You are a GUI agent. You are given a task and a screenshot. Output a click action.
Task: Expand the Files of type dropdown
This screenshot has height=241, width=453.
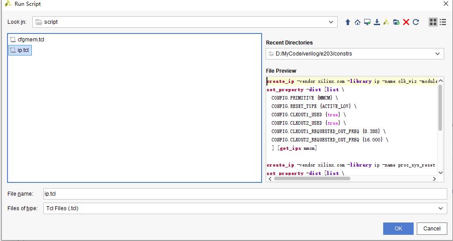click(x=440, y=208)
